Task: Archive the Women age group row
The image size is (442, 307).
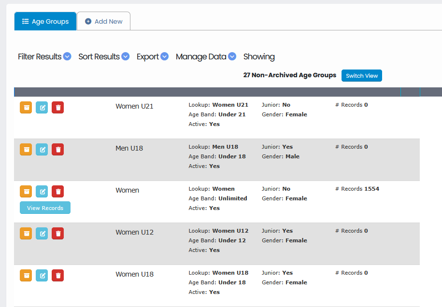Action: coord(26,191)
